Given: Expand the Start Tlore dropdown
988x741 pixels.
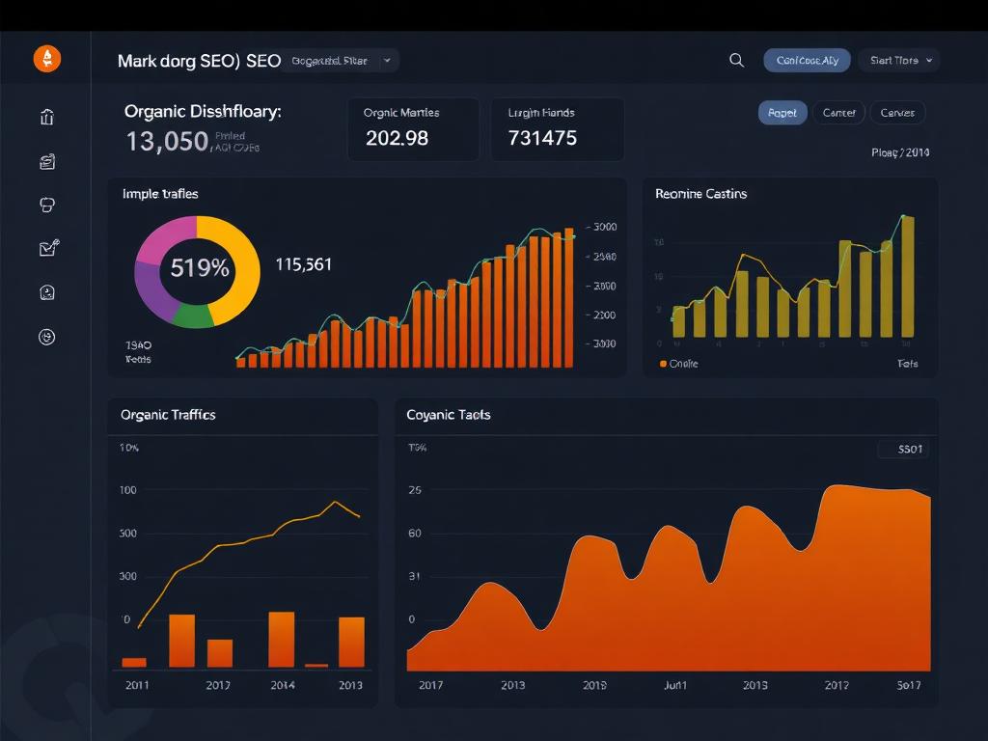Looking at the screenshot, I should click(x=898, y=61).
